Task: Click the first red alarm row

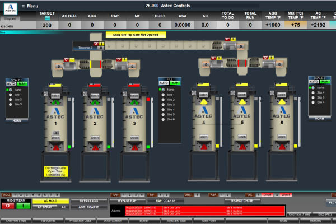Action: click(205, 208)
